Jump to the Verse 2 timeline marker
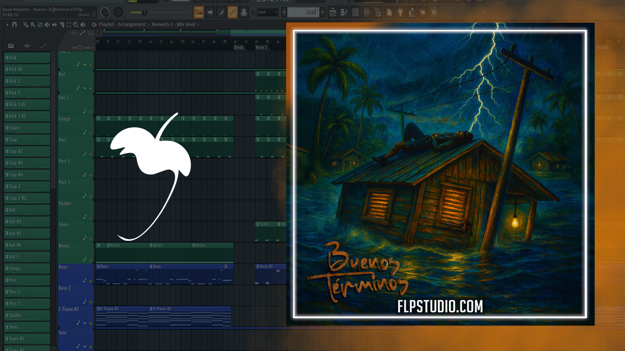 click(x=261, y=47)
